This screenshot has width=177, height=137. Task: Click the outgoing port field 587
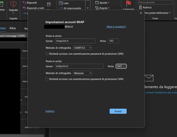[121, 66]
